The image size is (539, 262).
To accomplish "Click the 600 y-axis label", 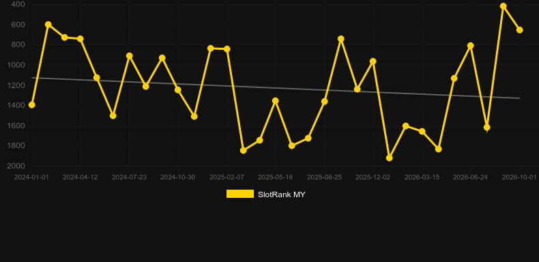I will [18, 25].
